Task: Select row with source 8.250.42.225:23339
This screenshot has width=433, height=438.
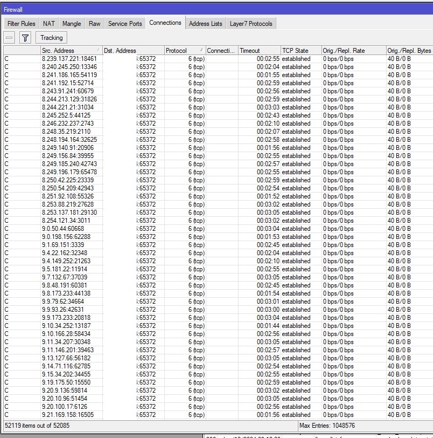Action: pos(218,180)
